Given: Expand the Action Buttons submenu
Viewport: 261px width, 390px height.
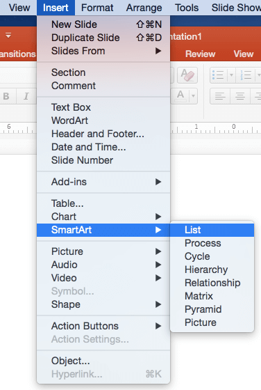Looking at the screenshot, I should (x=103, y=326).
